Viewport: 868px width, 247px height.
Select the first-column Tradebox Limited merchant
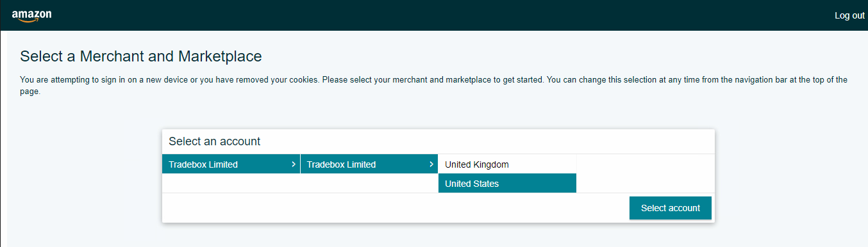point(231,164)
